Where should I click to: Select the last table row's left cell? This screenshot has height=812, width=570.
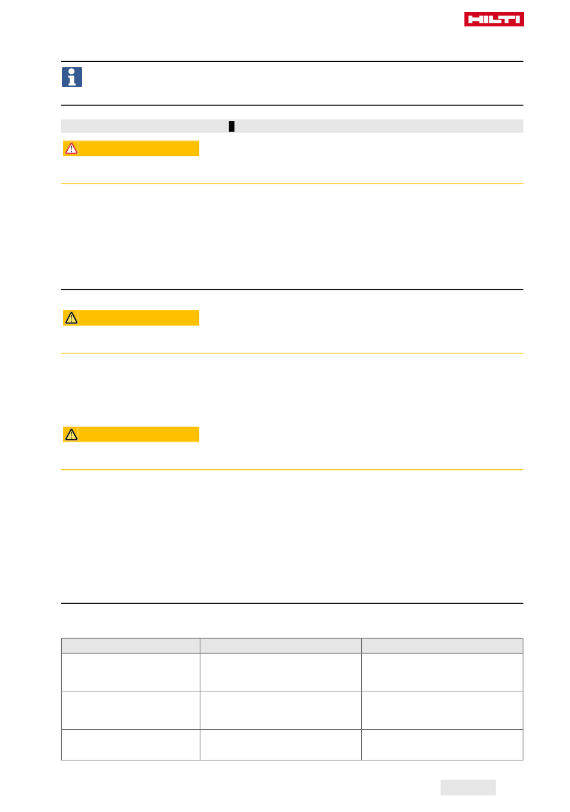[x=131, y=745]
